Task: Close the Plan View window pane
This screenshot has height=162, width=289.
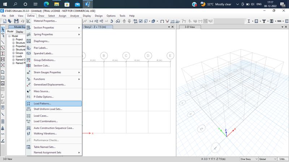Action: click(x=173, y=27)
